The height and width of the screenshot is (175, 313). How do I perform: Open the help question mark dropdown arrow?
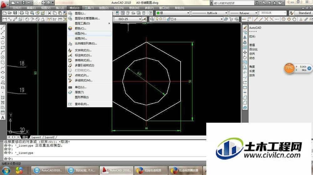tap(284, 3)
